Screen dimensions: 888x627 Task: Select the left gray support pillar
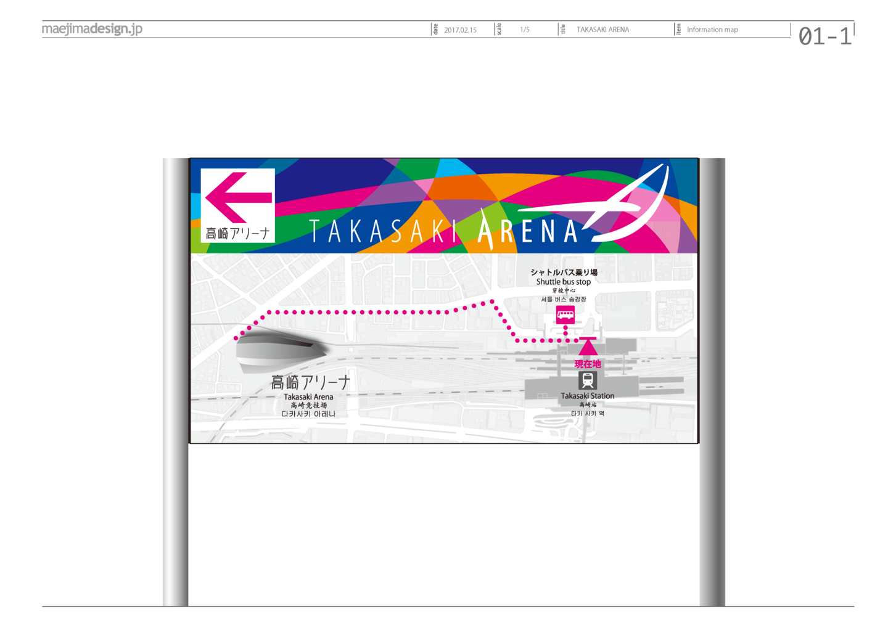[x=175, y=382]
